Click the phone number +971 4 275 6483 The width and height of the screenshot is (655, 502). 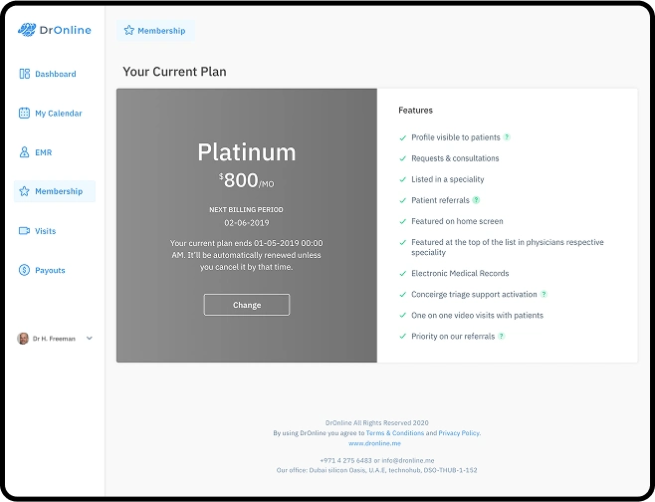345,460
